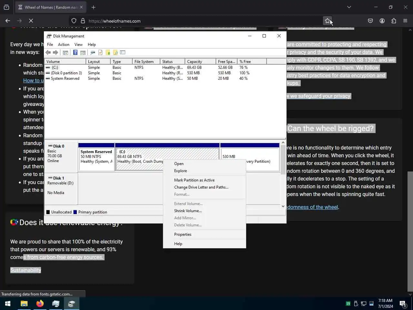The height and width of the screenshot is (310, 413).
Task: Sort by the Layout column header
Action: click(x=98, y=62)
